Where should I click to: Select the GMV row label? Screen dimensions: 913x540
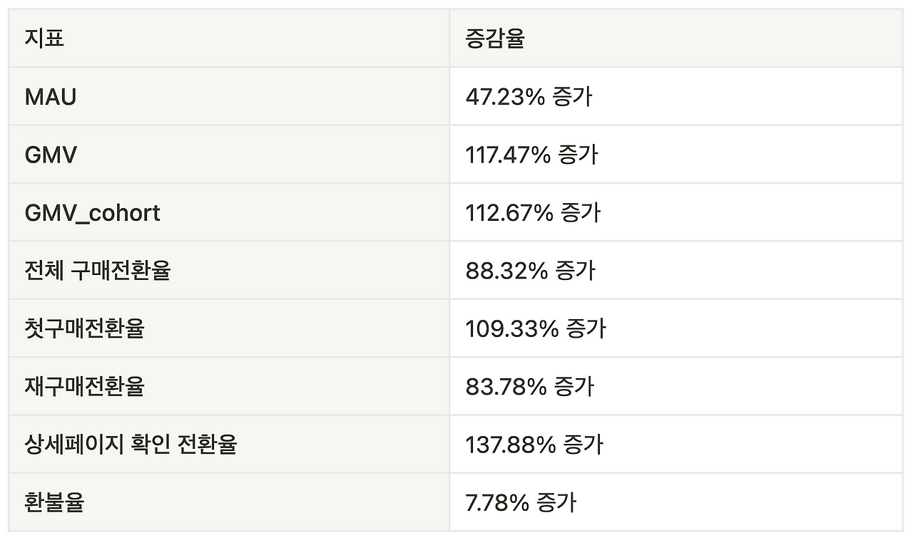pos(51,155)
